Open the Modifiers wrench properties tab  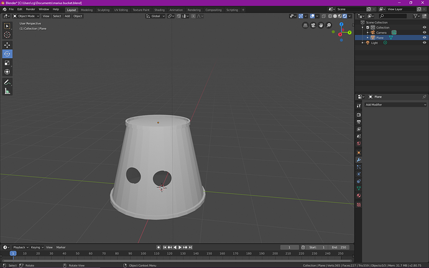pos(359,160)
